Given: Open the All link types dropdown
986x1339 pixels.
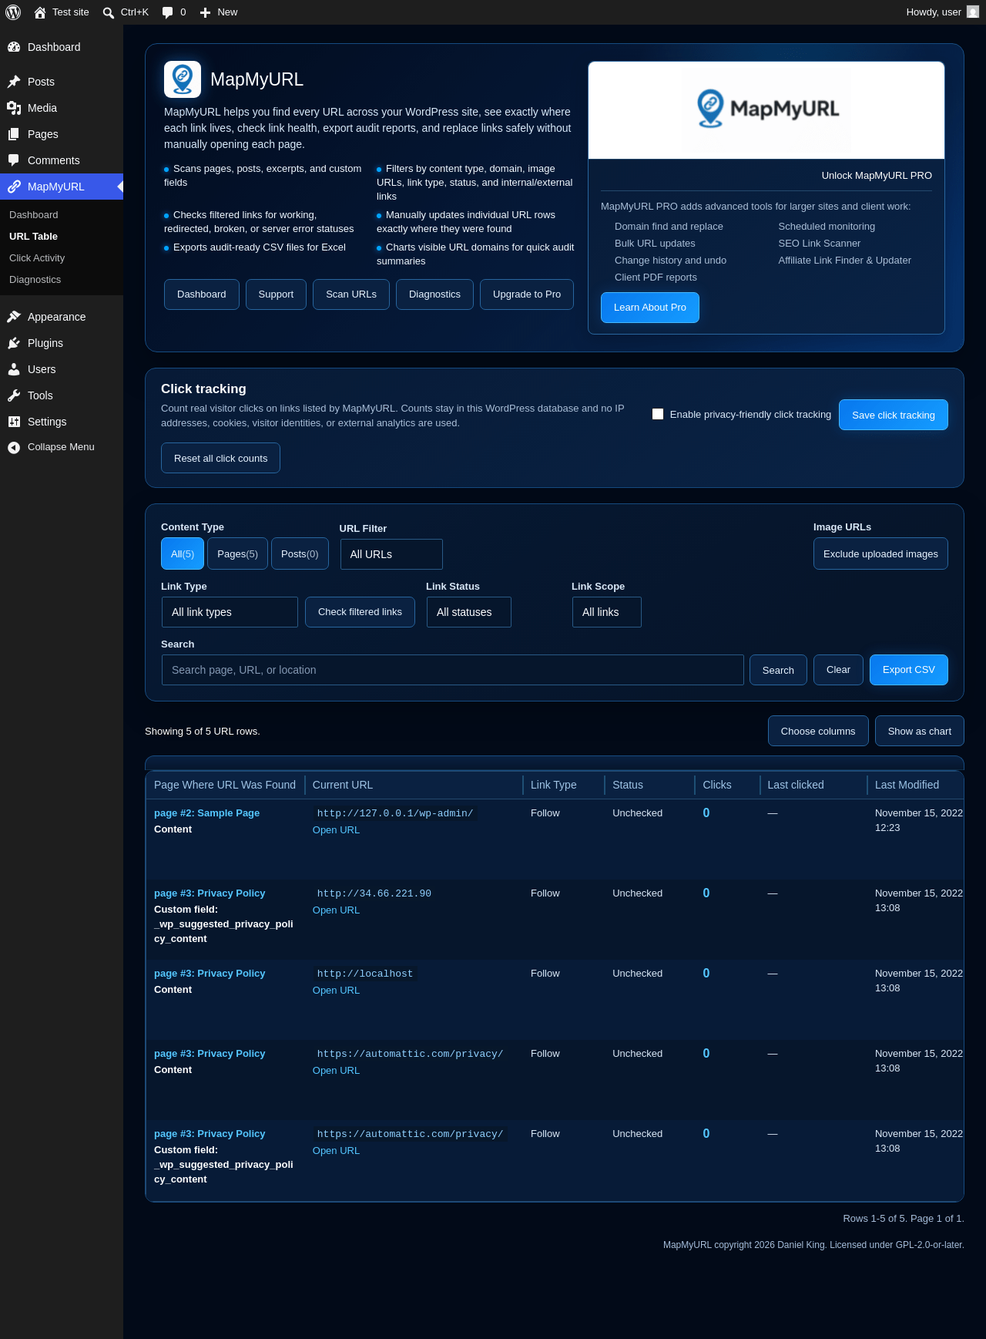Looking at the screenshot, I should click(230, 612).
